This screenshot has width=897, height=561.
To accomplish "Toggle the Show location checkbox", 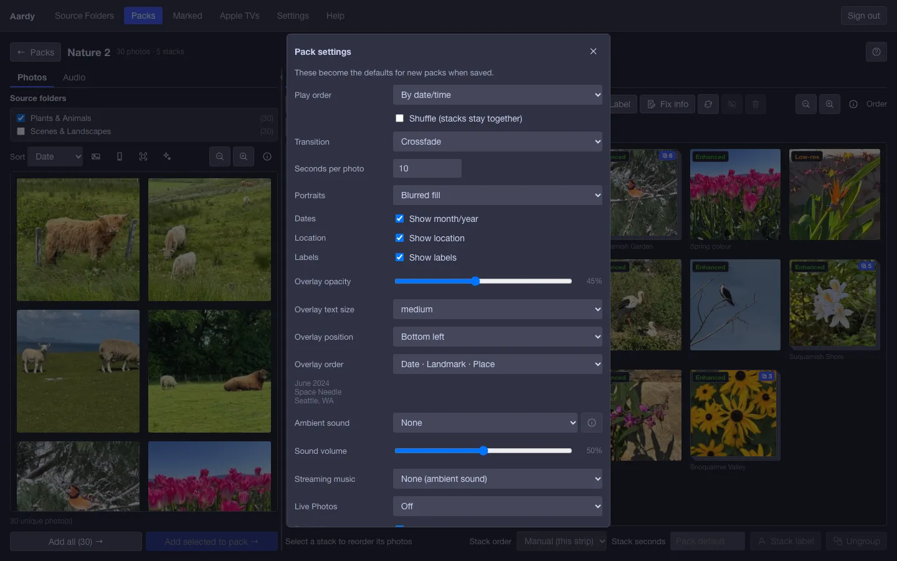I will (399, 238).
